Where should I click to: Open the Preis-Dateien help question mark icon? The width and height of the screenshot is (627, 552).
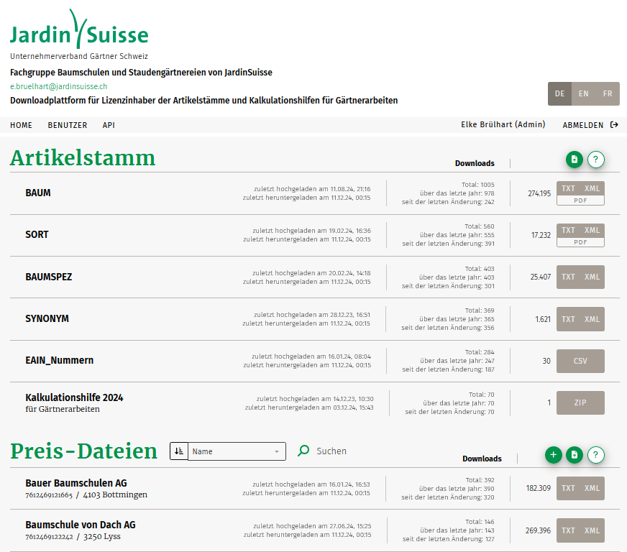tap(596, 455)
